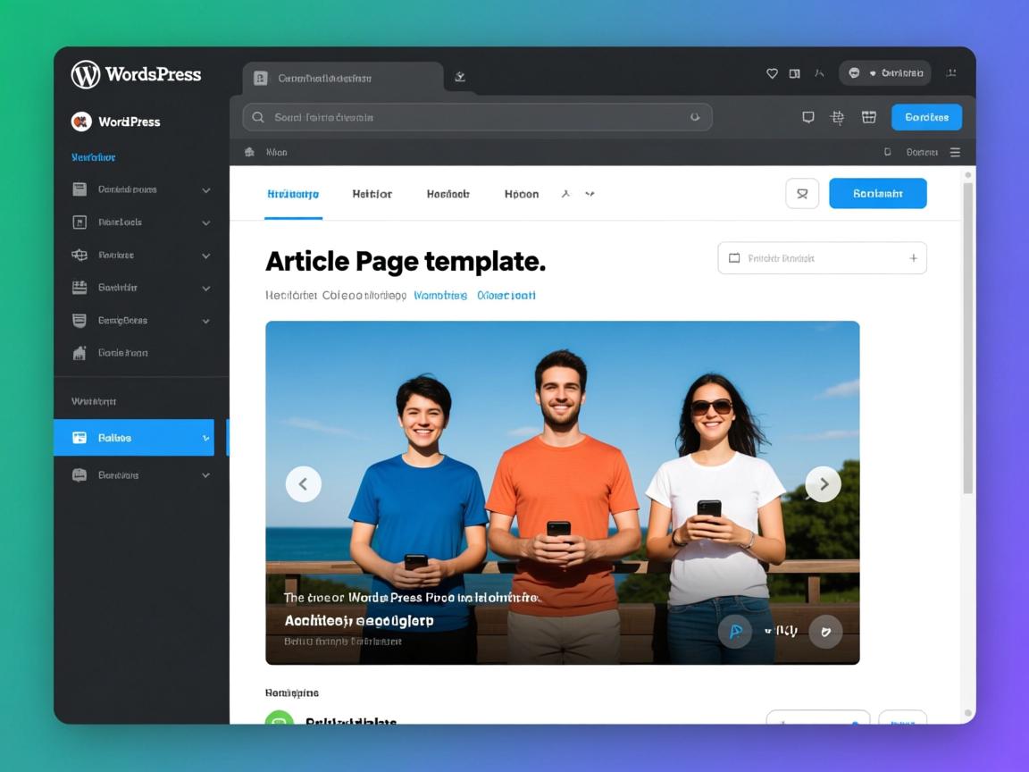The image size is (1029, 772).
Task: Click the heart icon in top bar
Action: [772, 74]
